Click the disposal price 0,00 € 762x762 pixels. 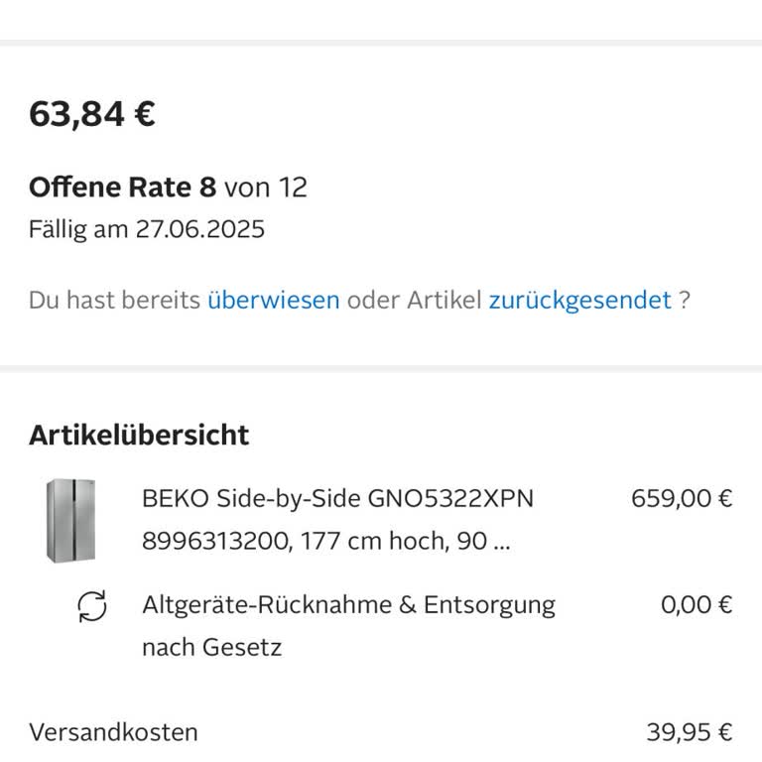click(696, 604)
